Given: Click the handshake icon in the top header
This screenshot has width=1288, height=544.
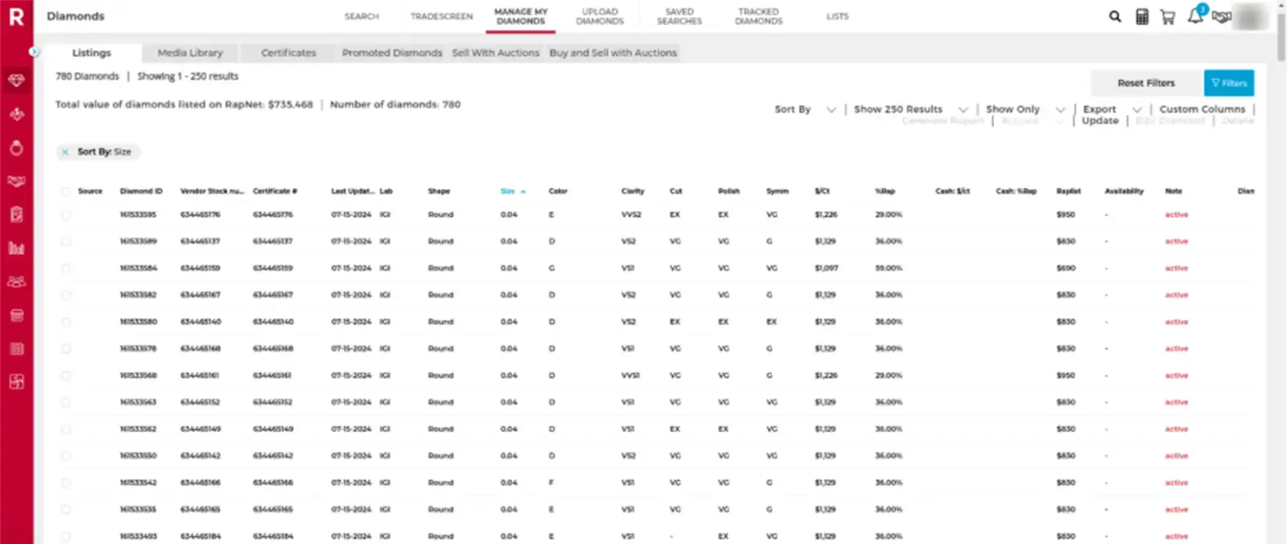Looking at the screenshot, I should point(1221,16).
